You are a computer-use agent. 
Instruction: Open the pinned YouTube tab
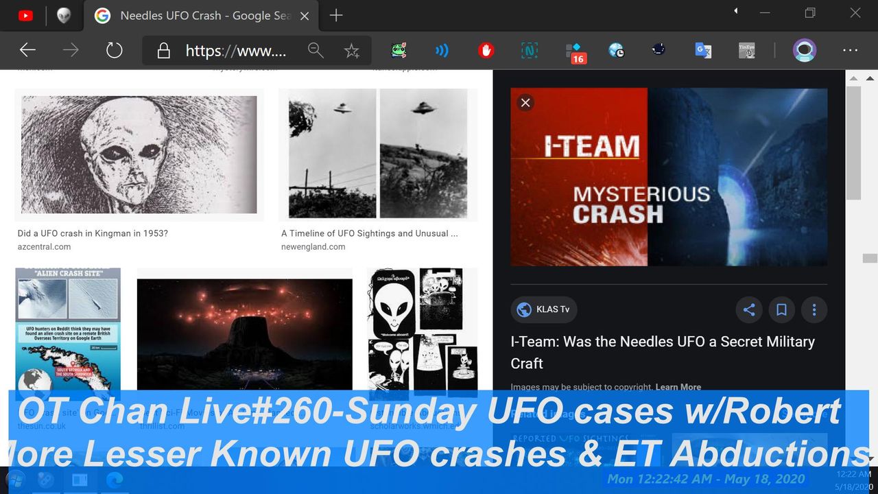point(25,16)
